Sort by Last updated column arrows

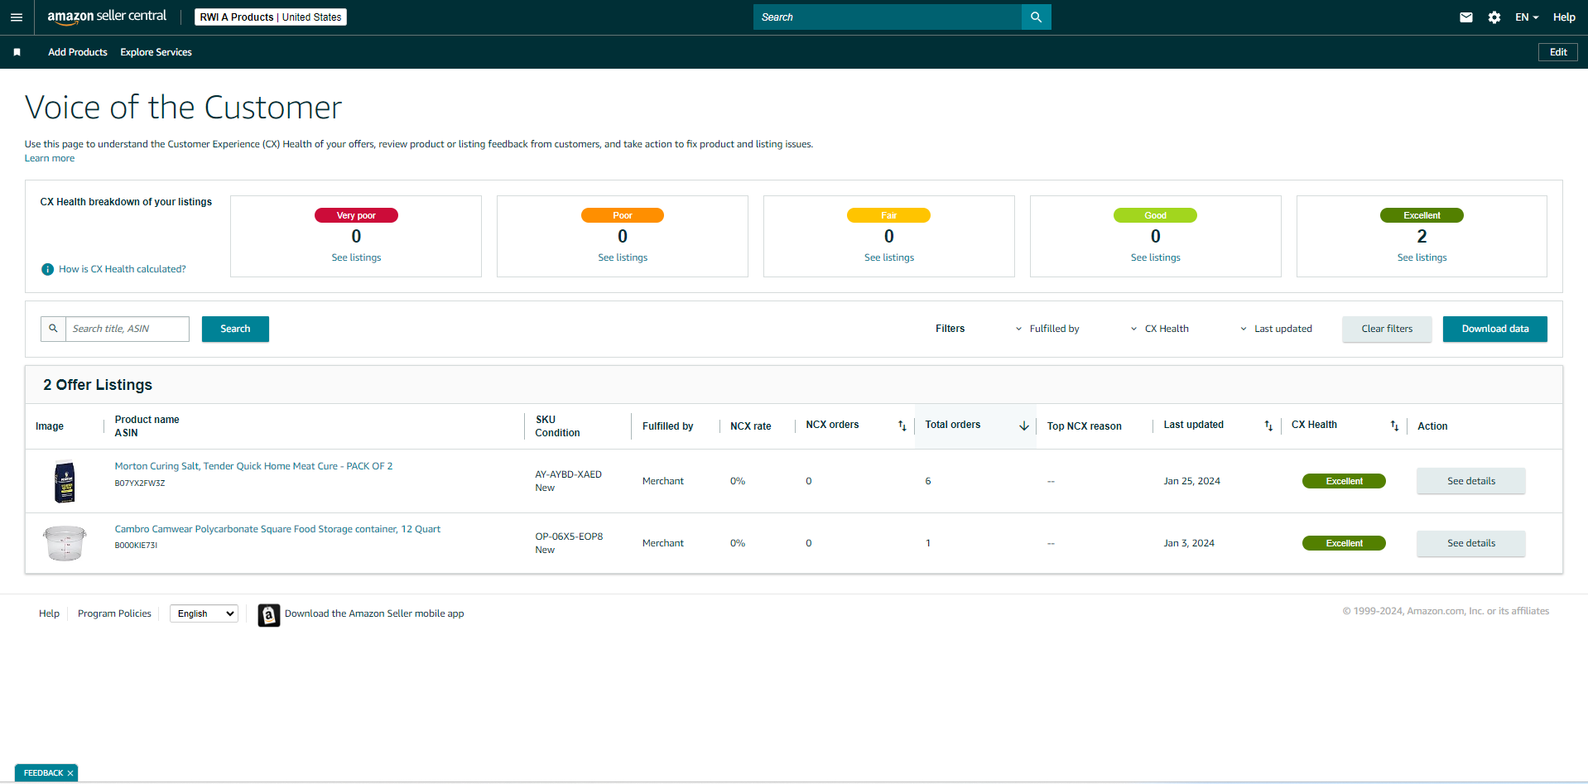click(1268, 426)
